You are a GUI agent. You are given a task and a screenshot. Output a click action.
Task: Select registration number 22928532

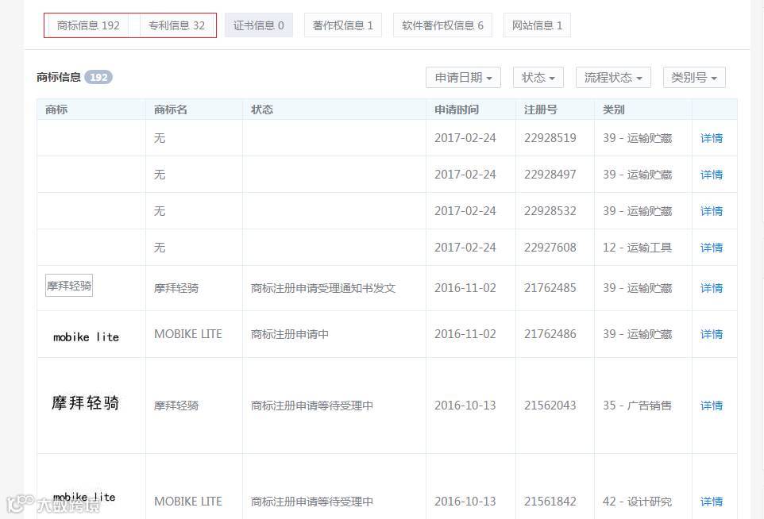[x=550, y=211]
